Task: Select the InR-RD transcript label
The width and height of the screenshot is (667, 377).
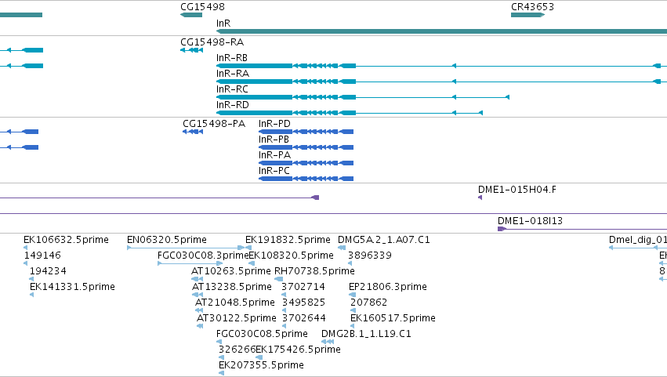Action: [233, 105]
